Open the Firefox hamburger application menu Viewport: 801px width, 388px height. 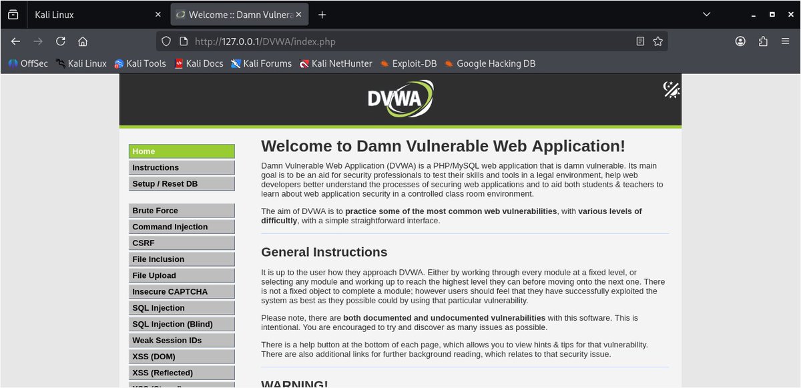[786, 41]
